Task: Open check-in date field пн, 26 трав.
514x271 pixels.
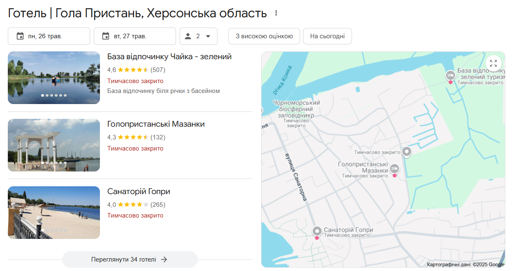Action: pos(49,36)
